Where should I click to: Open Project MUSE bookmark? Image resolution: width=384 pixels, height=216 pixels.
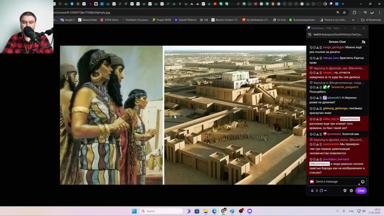point(162,20)
